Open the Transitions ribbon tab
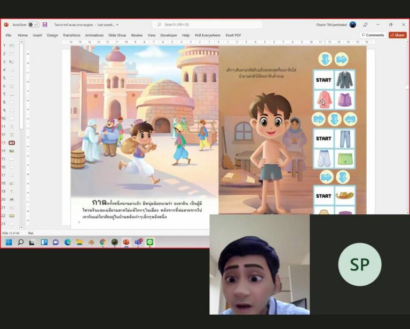410x329 pixels. [x=72, y=35]
